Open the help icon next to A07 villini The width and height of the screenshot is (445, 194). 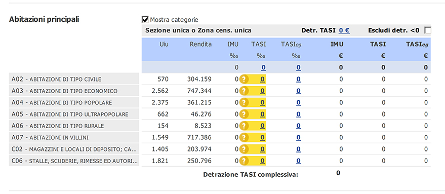click(244, 137)
